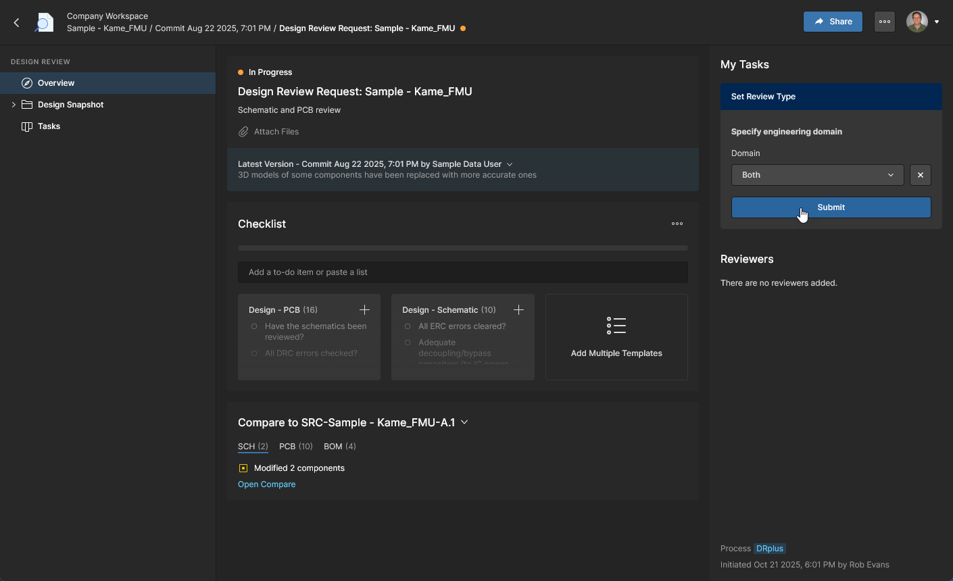This screenshot has width=953, height=581.
Task: Check 'Have the schematics been reviewed?' item
Action: tap(254, 326)
